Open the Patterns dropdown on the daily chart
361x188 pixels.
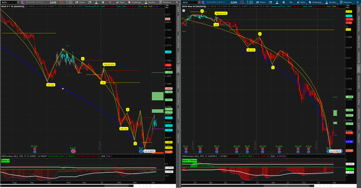point(165,2)
